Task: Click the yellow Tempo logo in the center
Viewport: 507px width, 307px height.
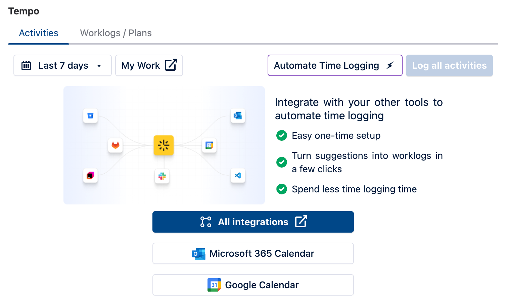Action: click(x=164, y=145)
